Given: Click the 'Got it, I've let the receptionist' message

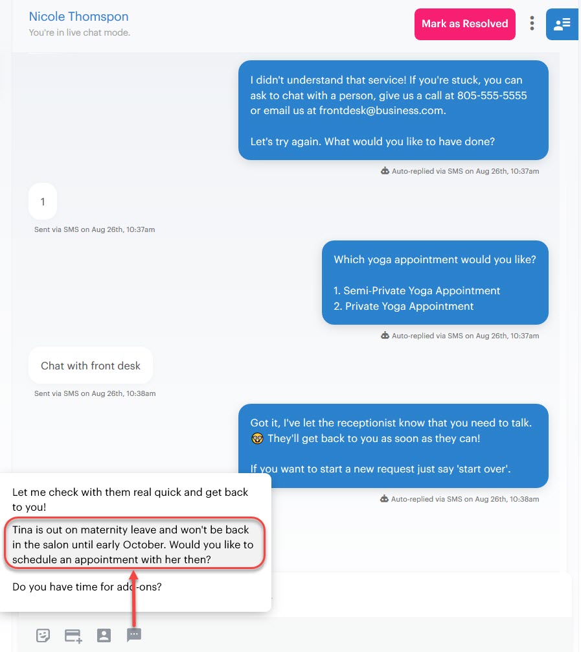Looking at the screenshot, I should pyautogui.click(x=393, y=446).
